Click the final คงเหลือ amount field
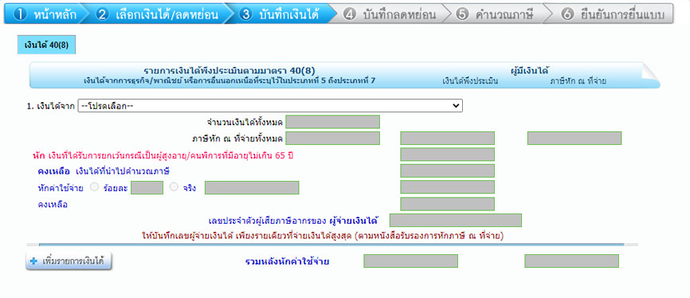The height and width of the screenshot is (298, 690). tap(448, 204)
